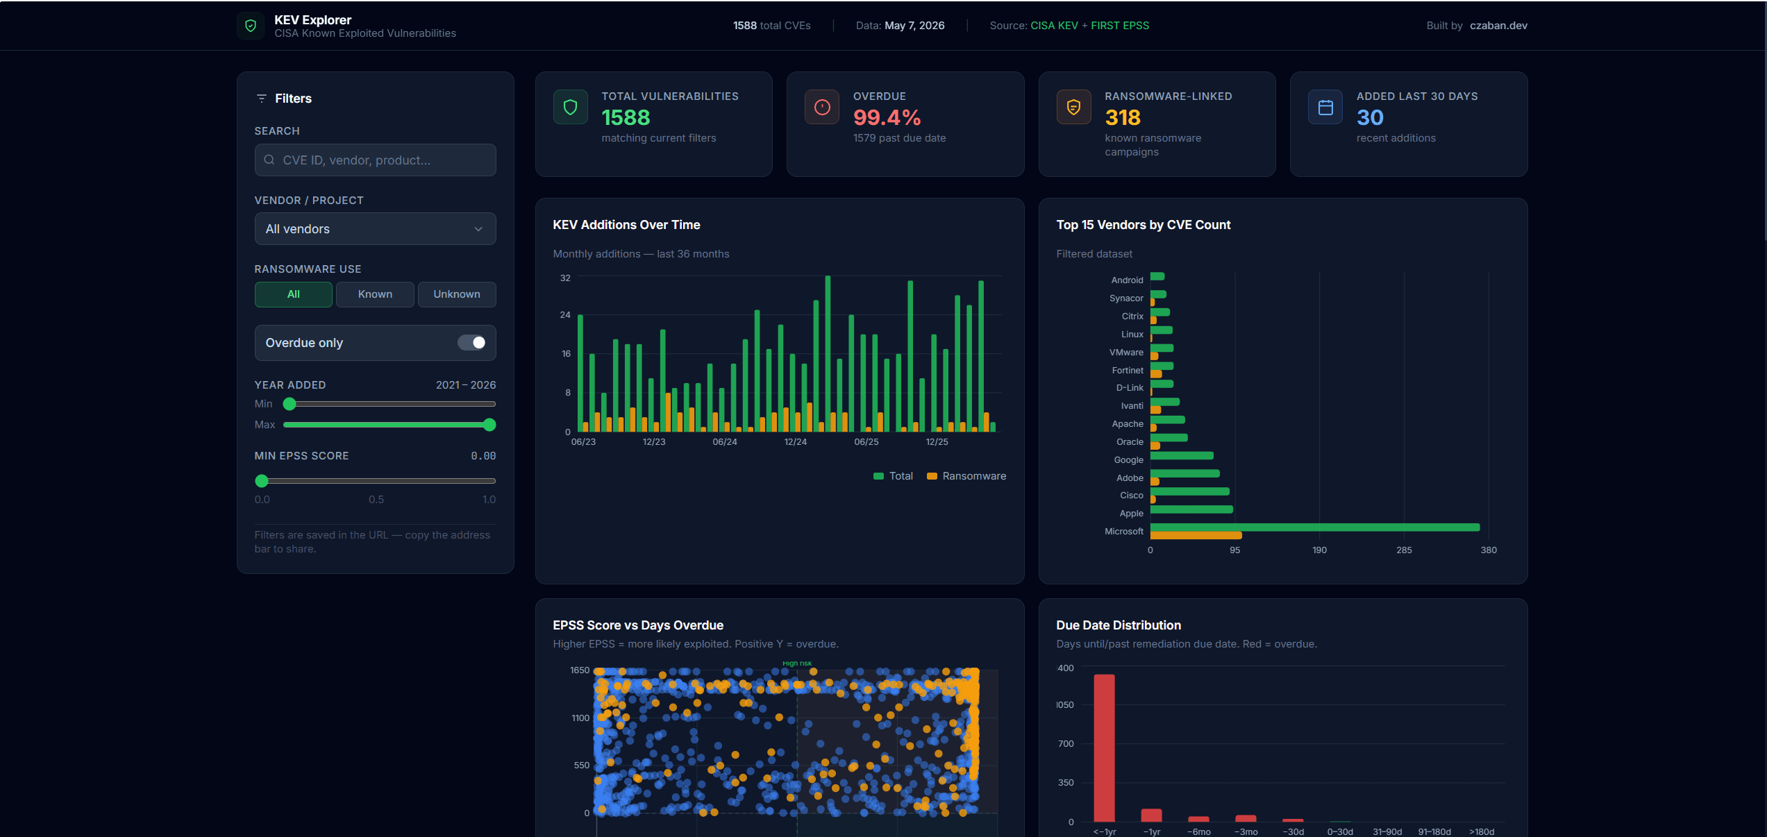
Task: Click the EPSS Score vs Days Overdue heading
Action: pos(638,625)
